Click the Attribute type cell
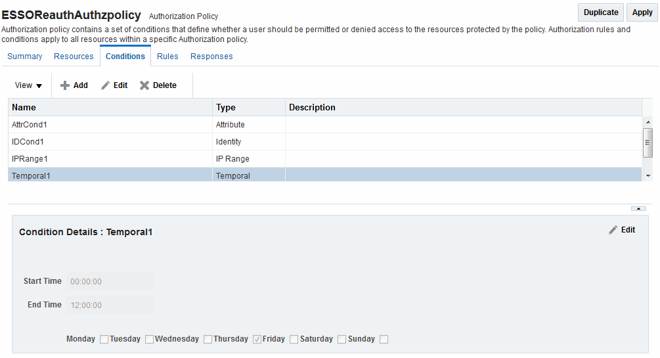 249,125
